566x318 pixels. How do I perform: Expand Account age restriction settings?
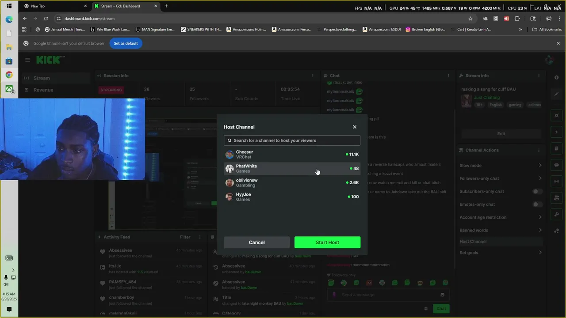tap(501, 217)
